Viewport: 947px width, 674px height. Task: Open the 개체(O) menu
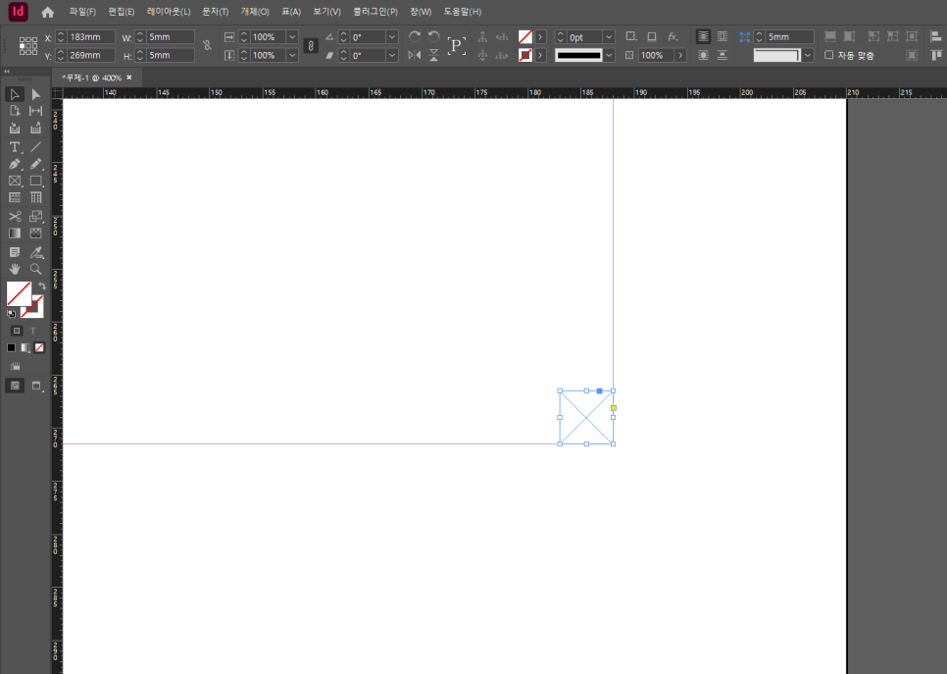[255, 12]
